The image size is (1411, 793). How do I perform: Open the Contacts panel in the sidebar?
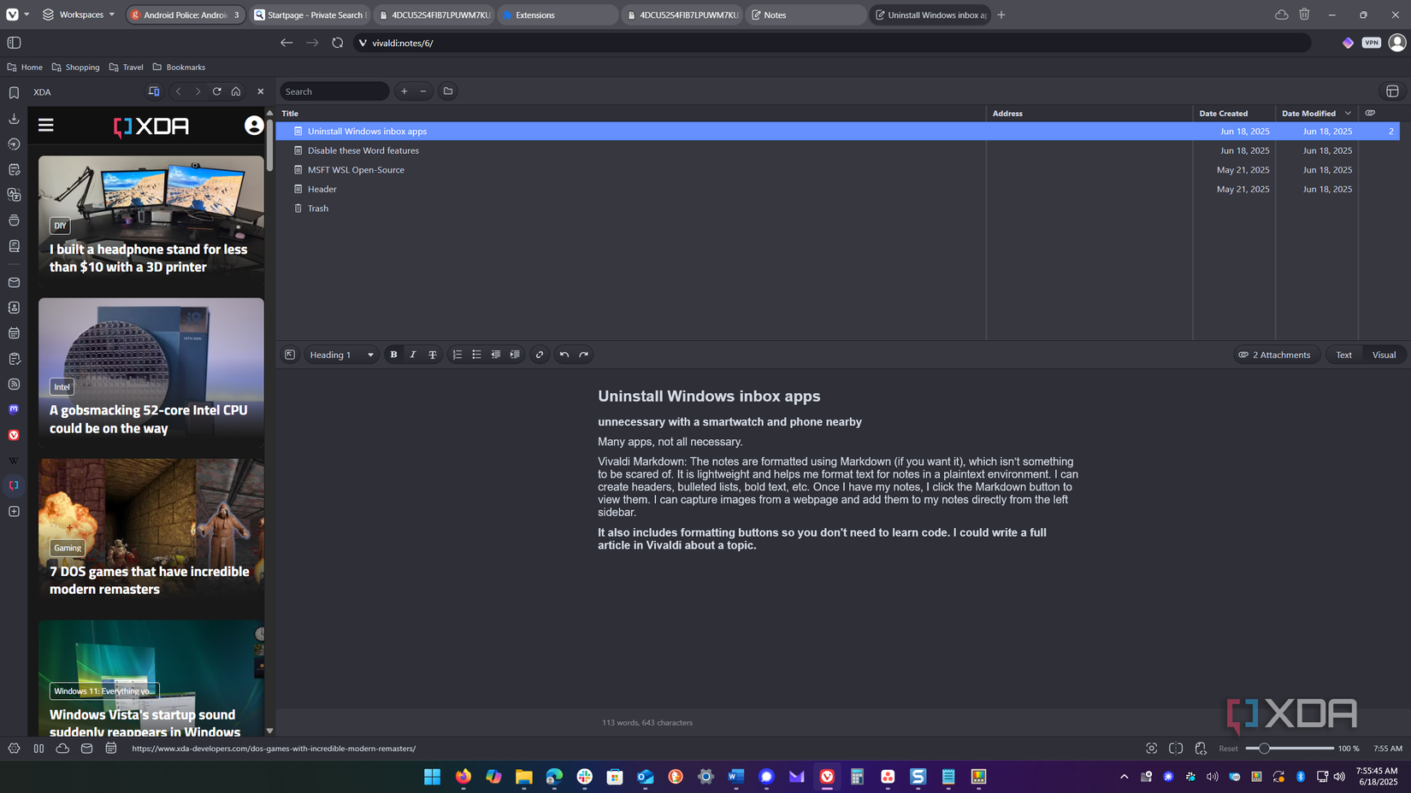coord(14,308)
